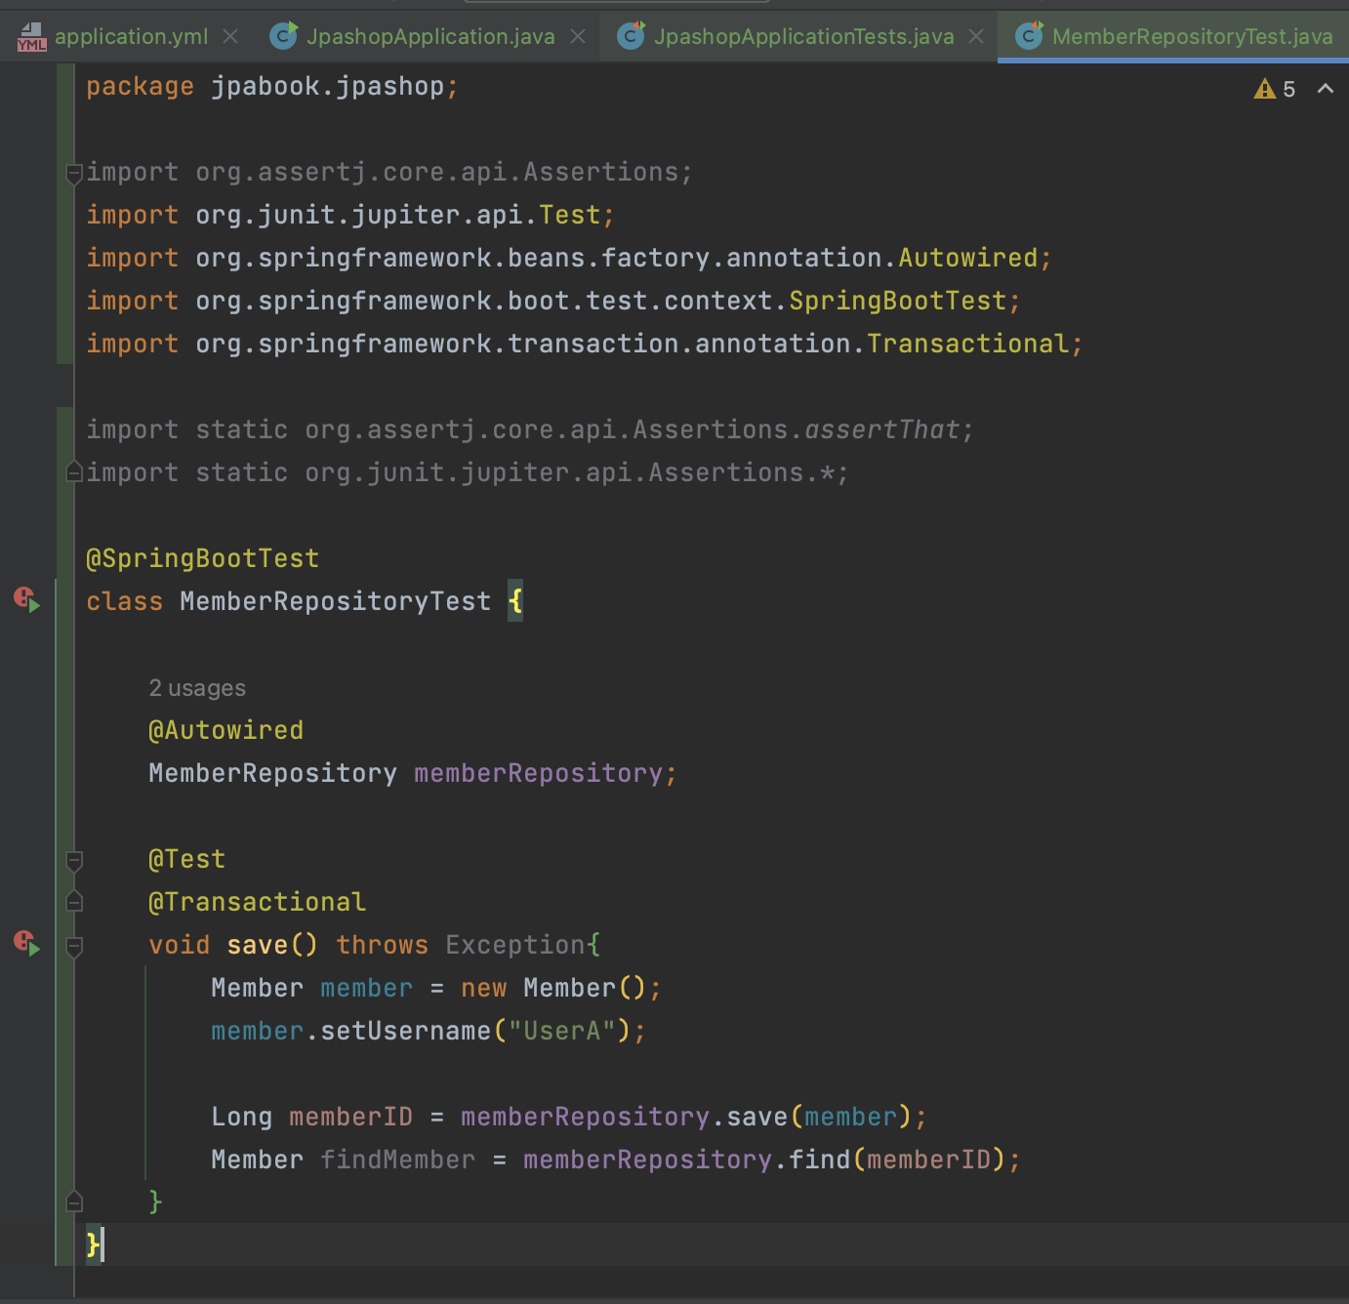Screen dimensions: 1349x1304
Task: Open the JpashopApplication.java tab
Action: [430, 37]
